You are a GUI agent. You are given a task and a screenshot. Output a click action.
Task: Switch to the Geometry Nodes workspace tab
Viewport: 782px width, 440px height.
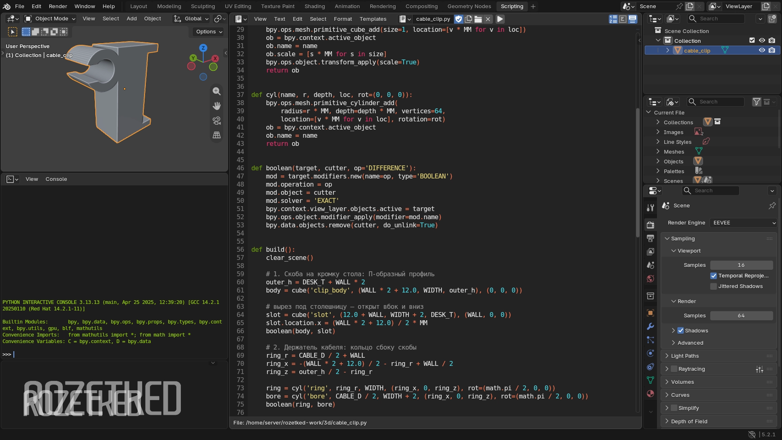tap(469, 7)
